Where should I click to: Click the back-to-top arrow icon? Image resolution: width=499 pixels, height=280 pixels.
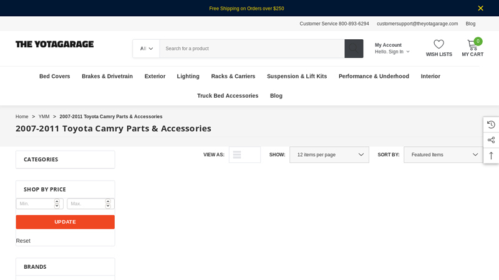point(491,156)
